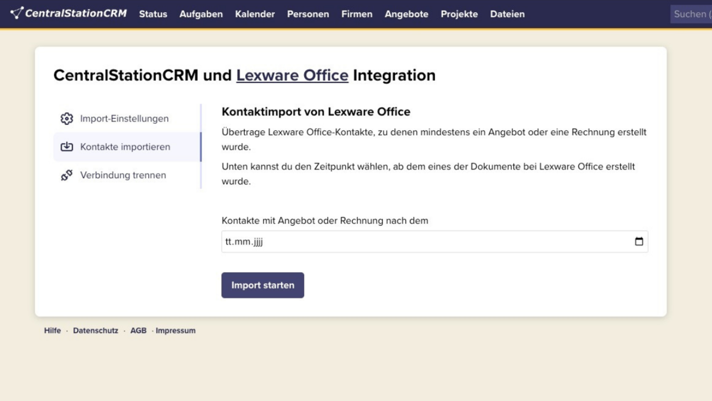
Task: Go to Dateien section
Action: coord(507,14)
